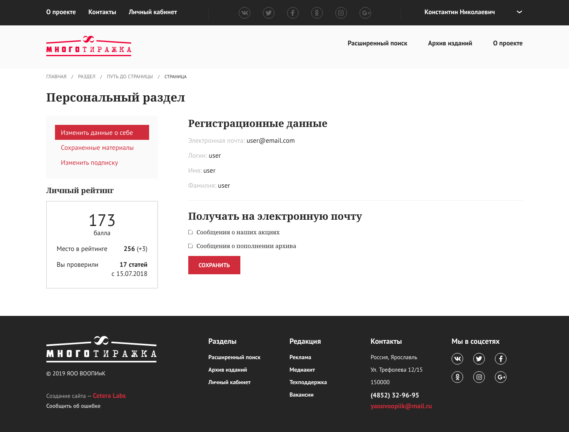569x432 pixels.
Task: Open the РАЗДЕЛ breadcrumb item
Action: [x=86, y=77]
